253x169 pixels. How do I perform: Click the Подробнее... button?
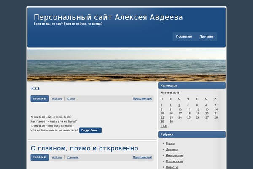pyautogui.click(x=90, y=130)
